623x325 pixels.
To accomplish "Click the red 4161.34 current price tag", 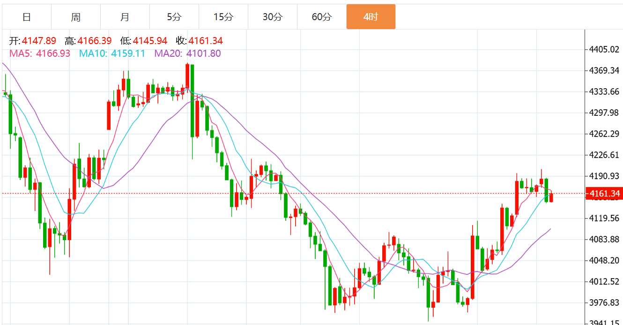I will [x=604, y=194].
